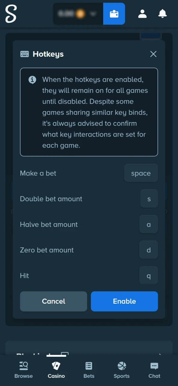This screenshot has width=178, height=386.
Task: Click the a key bind for Halve bet amount
Action: point(148,224)
